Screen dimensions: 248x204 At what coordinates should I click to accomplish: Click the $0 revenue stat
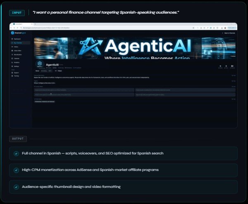(x=232, y=66)
